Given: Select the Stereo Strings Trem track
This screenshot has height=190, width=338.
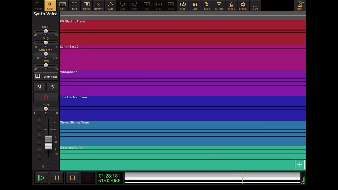Looking at the screenshot, I should pyautogui.click(x=183, y=134).
